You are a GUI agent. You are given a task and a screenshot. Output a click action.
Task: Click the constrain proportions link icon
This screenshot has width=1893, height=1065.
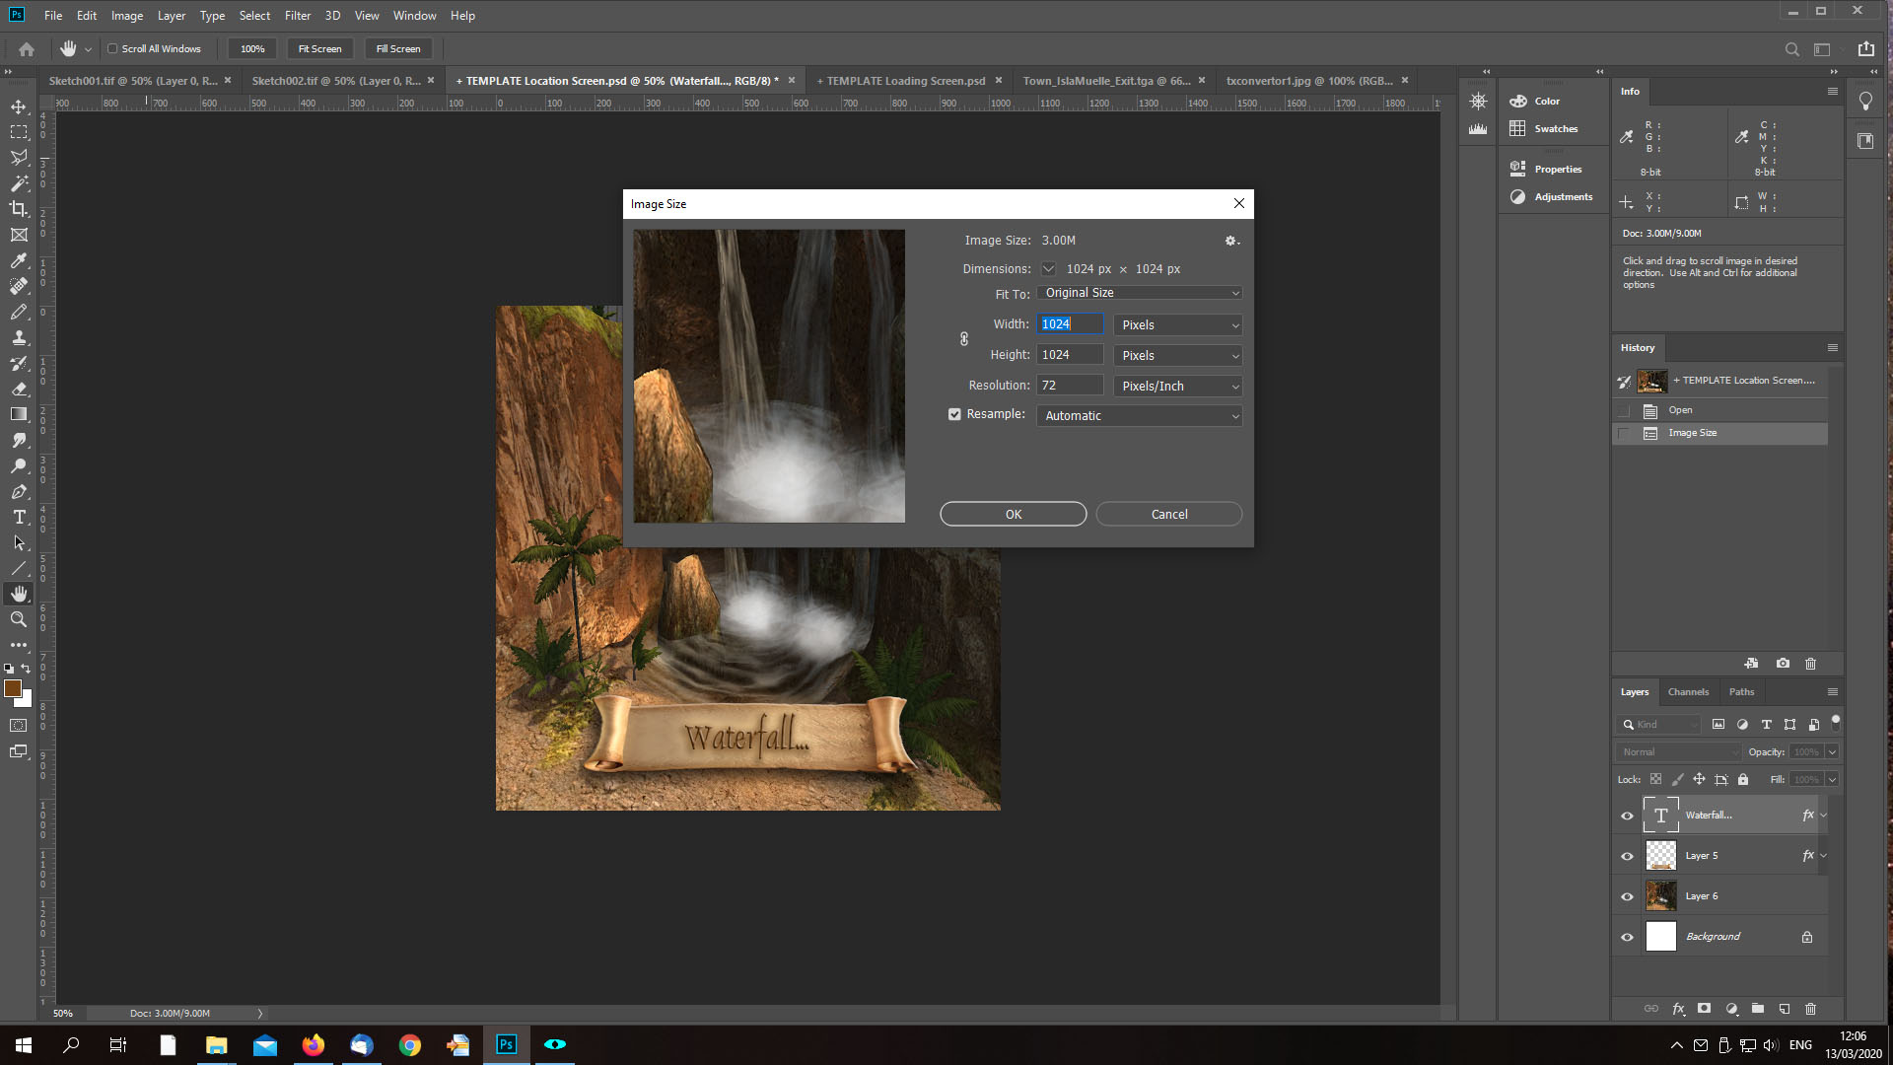(964, 339)
